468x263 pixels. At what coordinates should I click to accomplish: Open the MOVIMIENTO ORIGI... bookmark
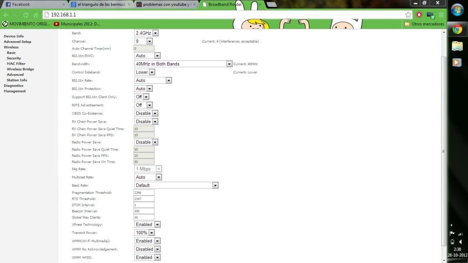pos(26,24)
